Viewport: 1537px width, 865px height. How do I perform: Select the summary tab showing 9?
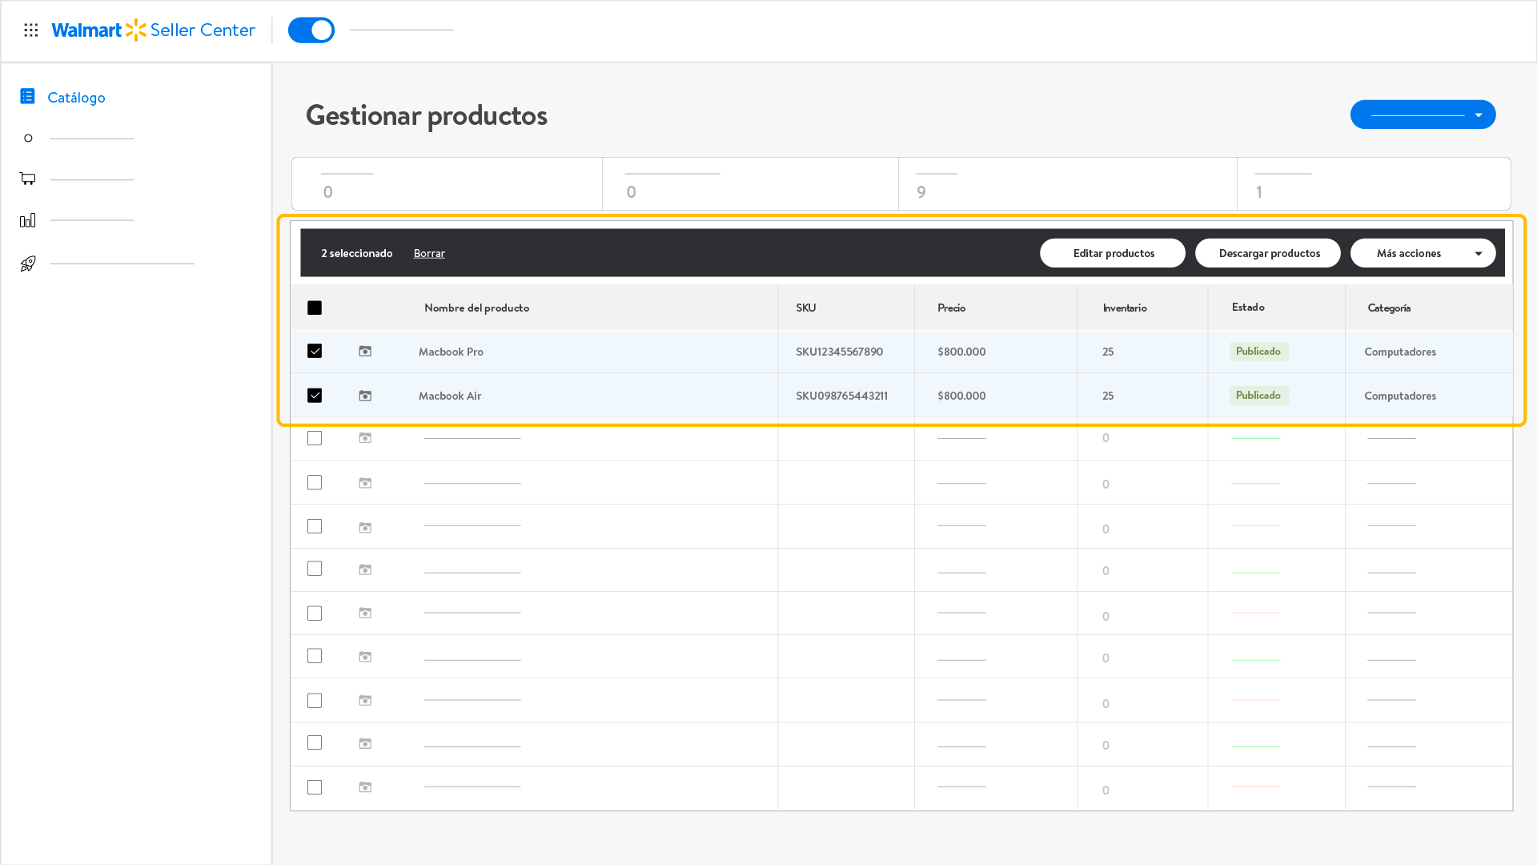coord(1067,184)
